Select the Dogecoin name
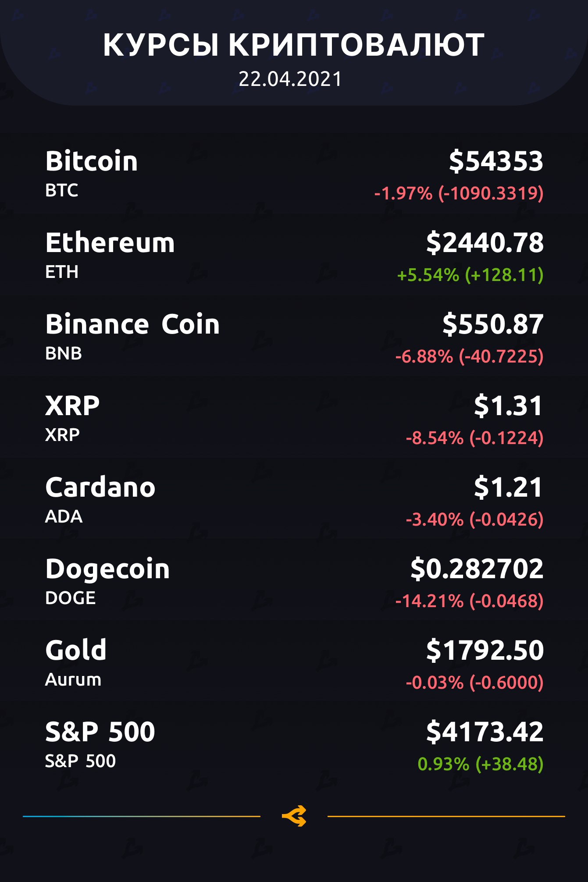588x882 pixels. [107, 569]
